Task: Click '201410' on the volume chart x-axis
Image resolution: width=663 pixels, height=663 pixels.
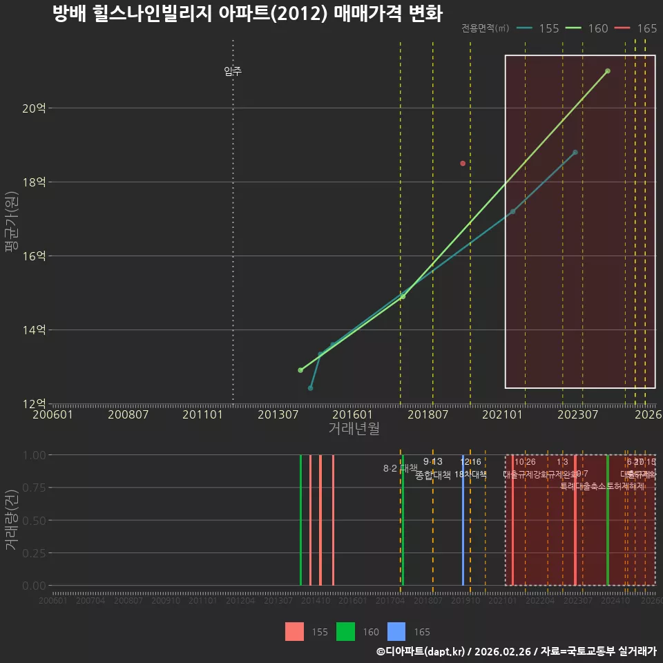Action: pos(316,600)
